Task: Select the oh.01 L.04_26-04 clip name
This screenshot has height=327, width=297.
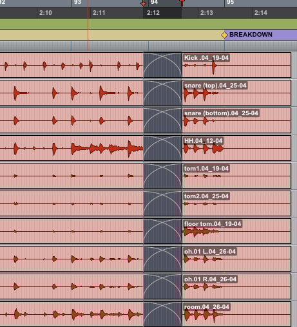Action: coord(210,252)
